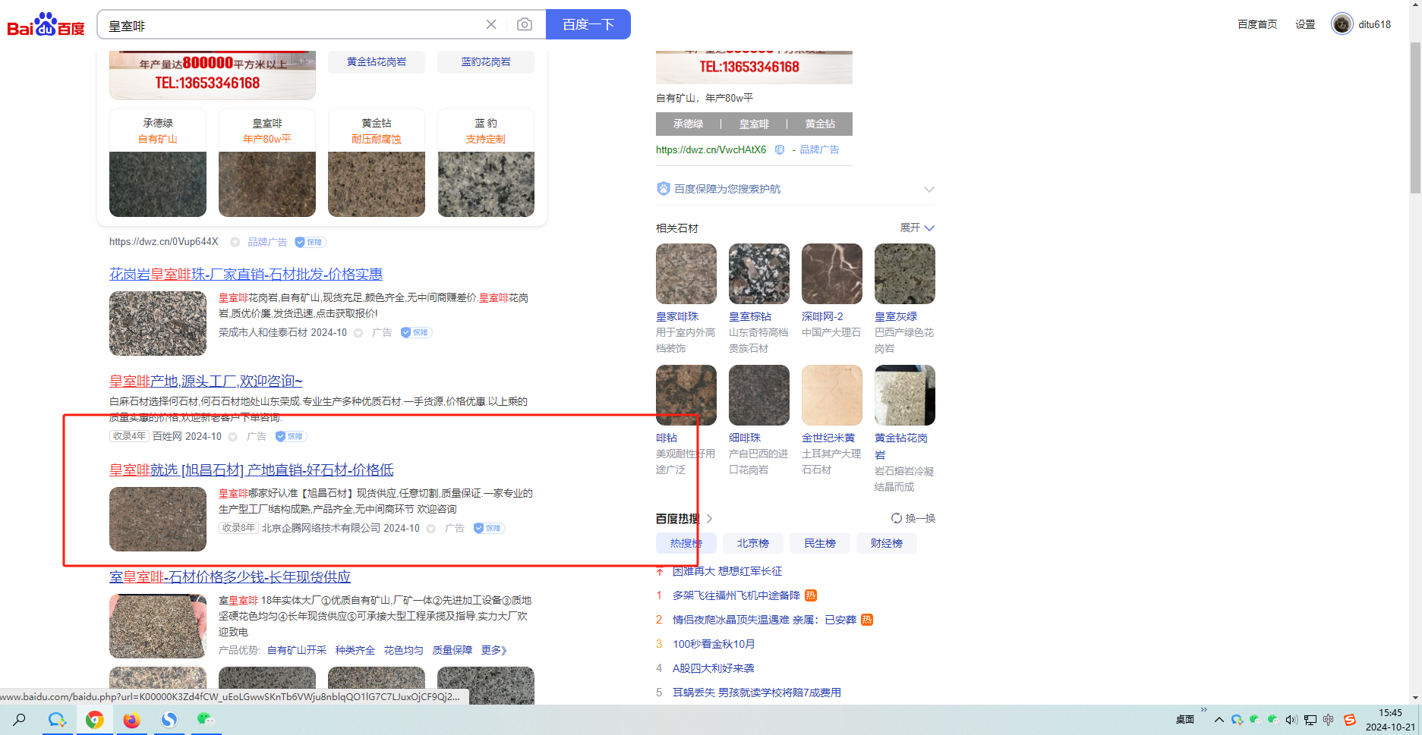Open WeChat from the taskbar
The image size is (1422, 735).
[206, 719]
